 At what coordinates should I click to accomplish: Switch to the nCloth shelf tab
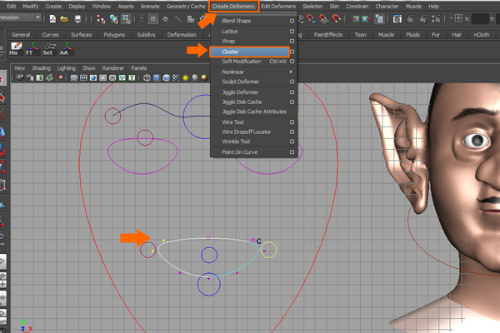tap(481, 35)
